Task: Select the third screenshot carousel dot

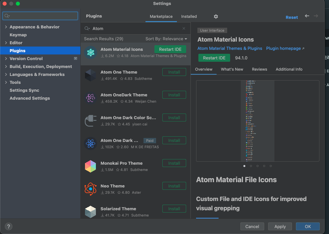Action: click(258, 166)
